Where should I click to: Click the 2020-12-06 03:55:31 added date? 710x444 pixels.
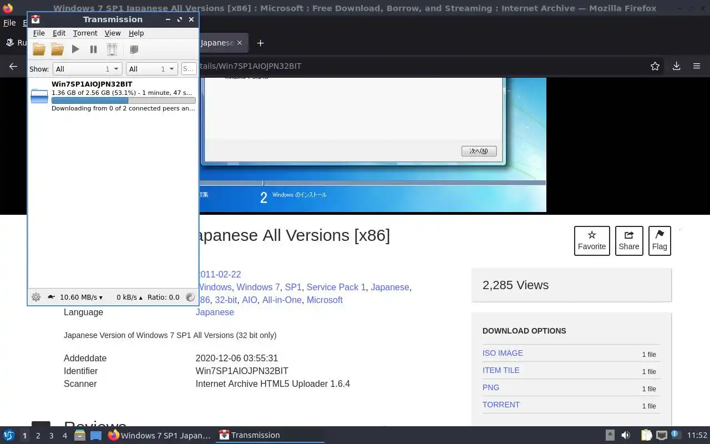tap(237, 358)
